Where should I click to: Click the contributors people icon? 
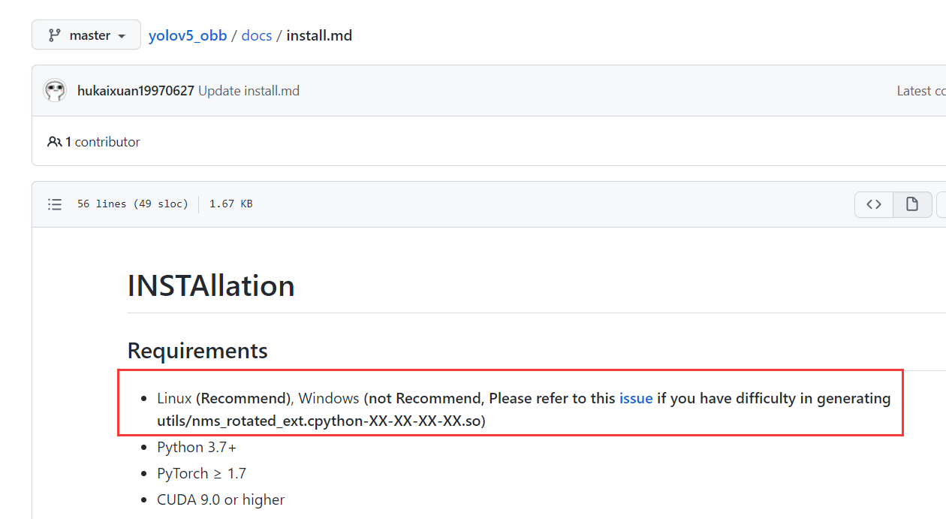(54, 141)
